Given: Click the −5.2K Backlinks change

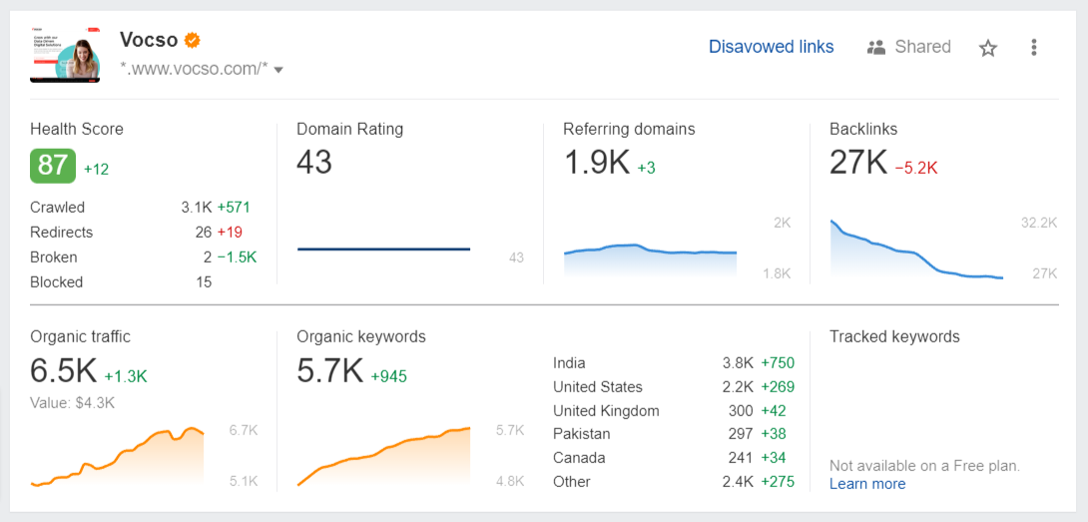Looking at the screenshot, I should point(916,168).
